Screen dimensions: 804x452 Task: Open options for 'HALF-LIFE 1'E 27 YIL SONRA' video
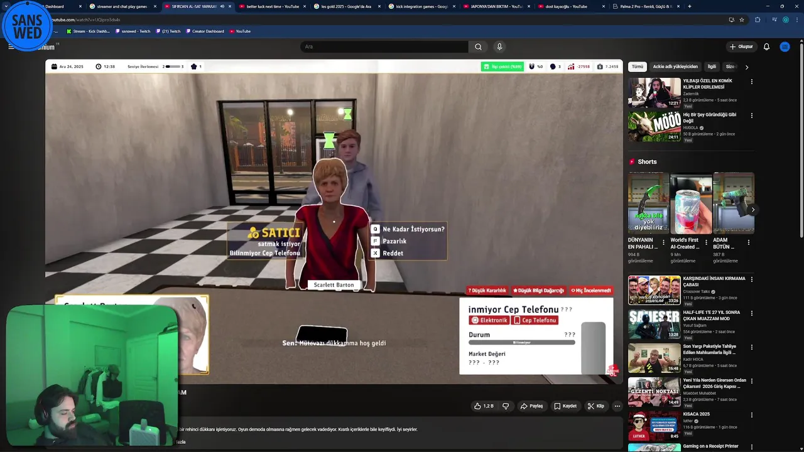tap(751, 313)
